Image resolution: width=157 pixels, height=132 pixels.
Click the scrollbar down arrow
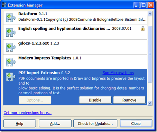click(x=150, y=103)
